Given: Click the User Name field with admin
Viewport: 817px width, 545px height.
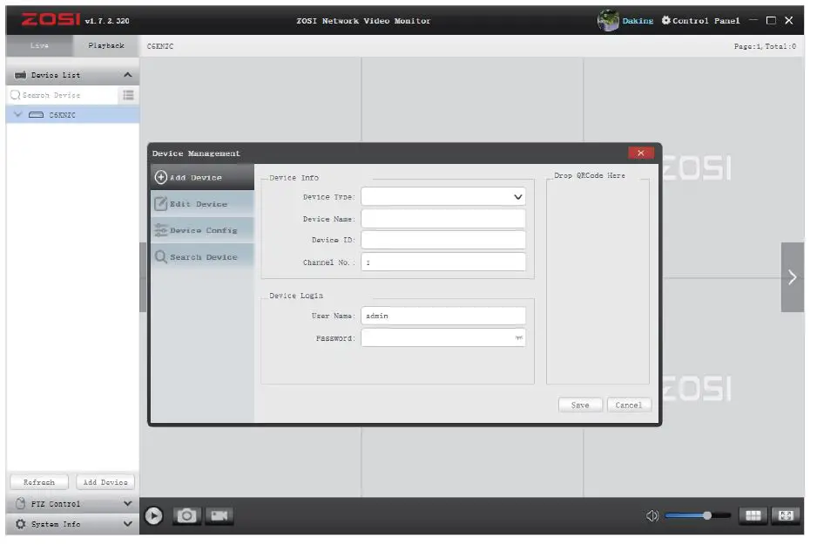Looking at the screenshot, I should click(443, 316).
